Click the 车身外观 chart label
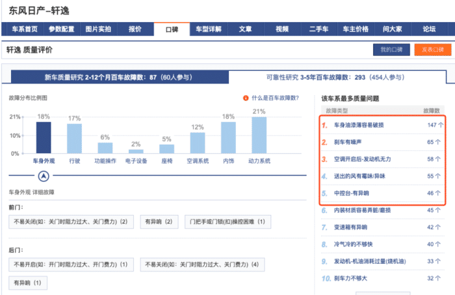 [x=44, y=161]
